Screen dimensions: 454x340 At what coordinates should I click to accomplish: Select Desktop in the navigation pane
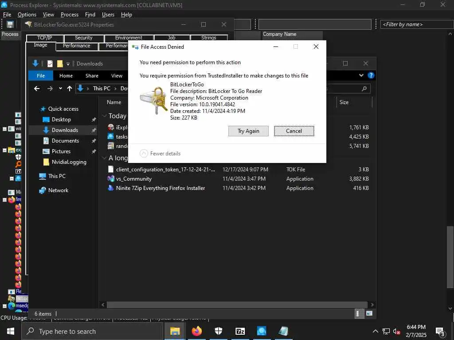tap(61, 120)
